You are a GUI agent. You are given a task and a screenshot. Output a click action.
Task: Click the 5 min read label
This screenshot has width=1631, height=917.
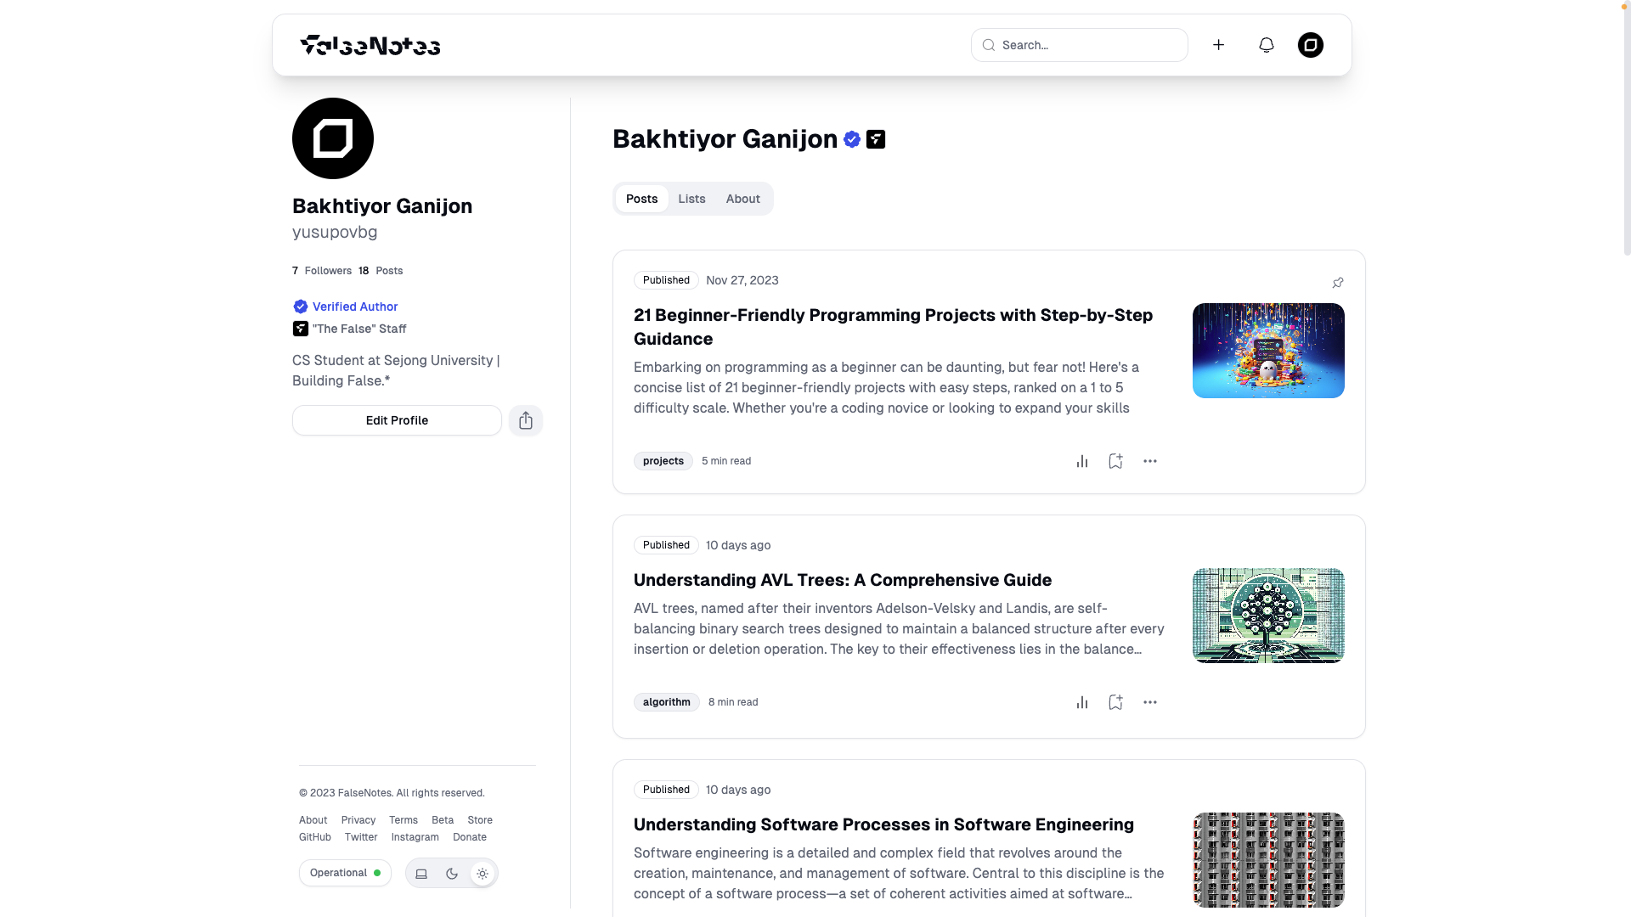coord(726,461)
